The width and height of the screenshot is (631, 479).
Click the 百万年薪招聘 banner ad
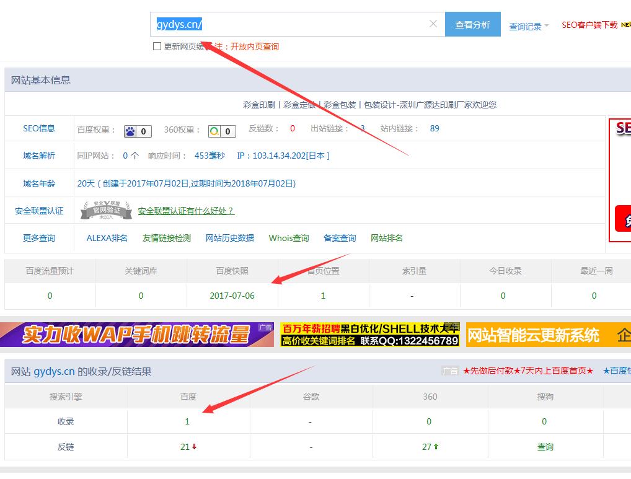370,335
